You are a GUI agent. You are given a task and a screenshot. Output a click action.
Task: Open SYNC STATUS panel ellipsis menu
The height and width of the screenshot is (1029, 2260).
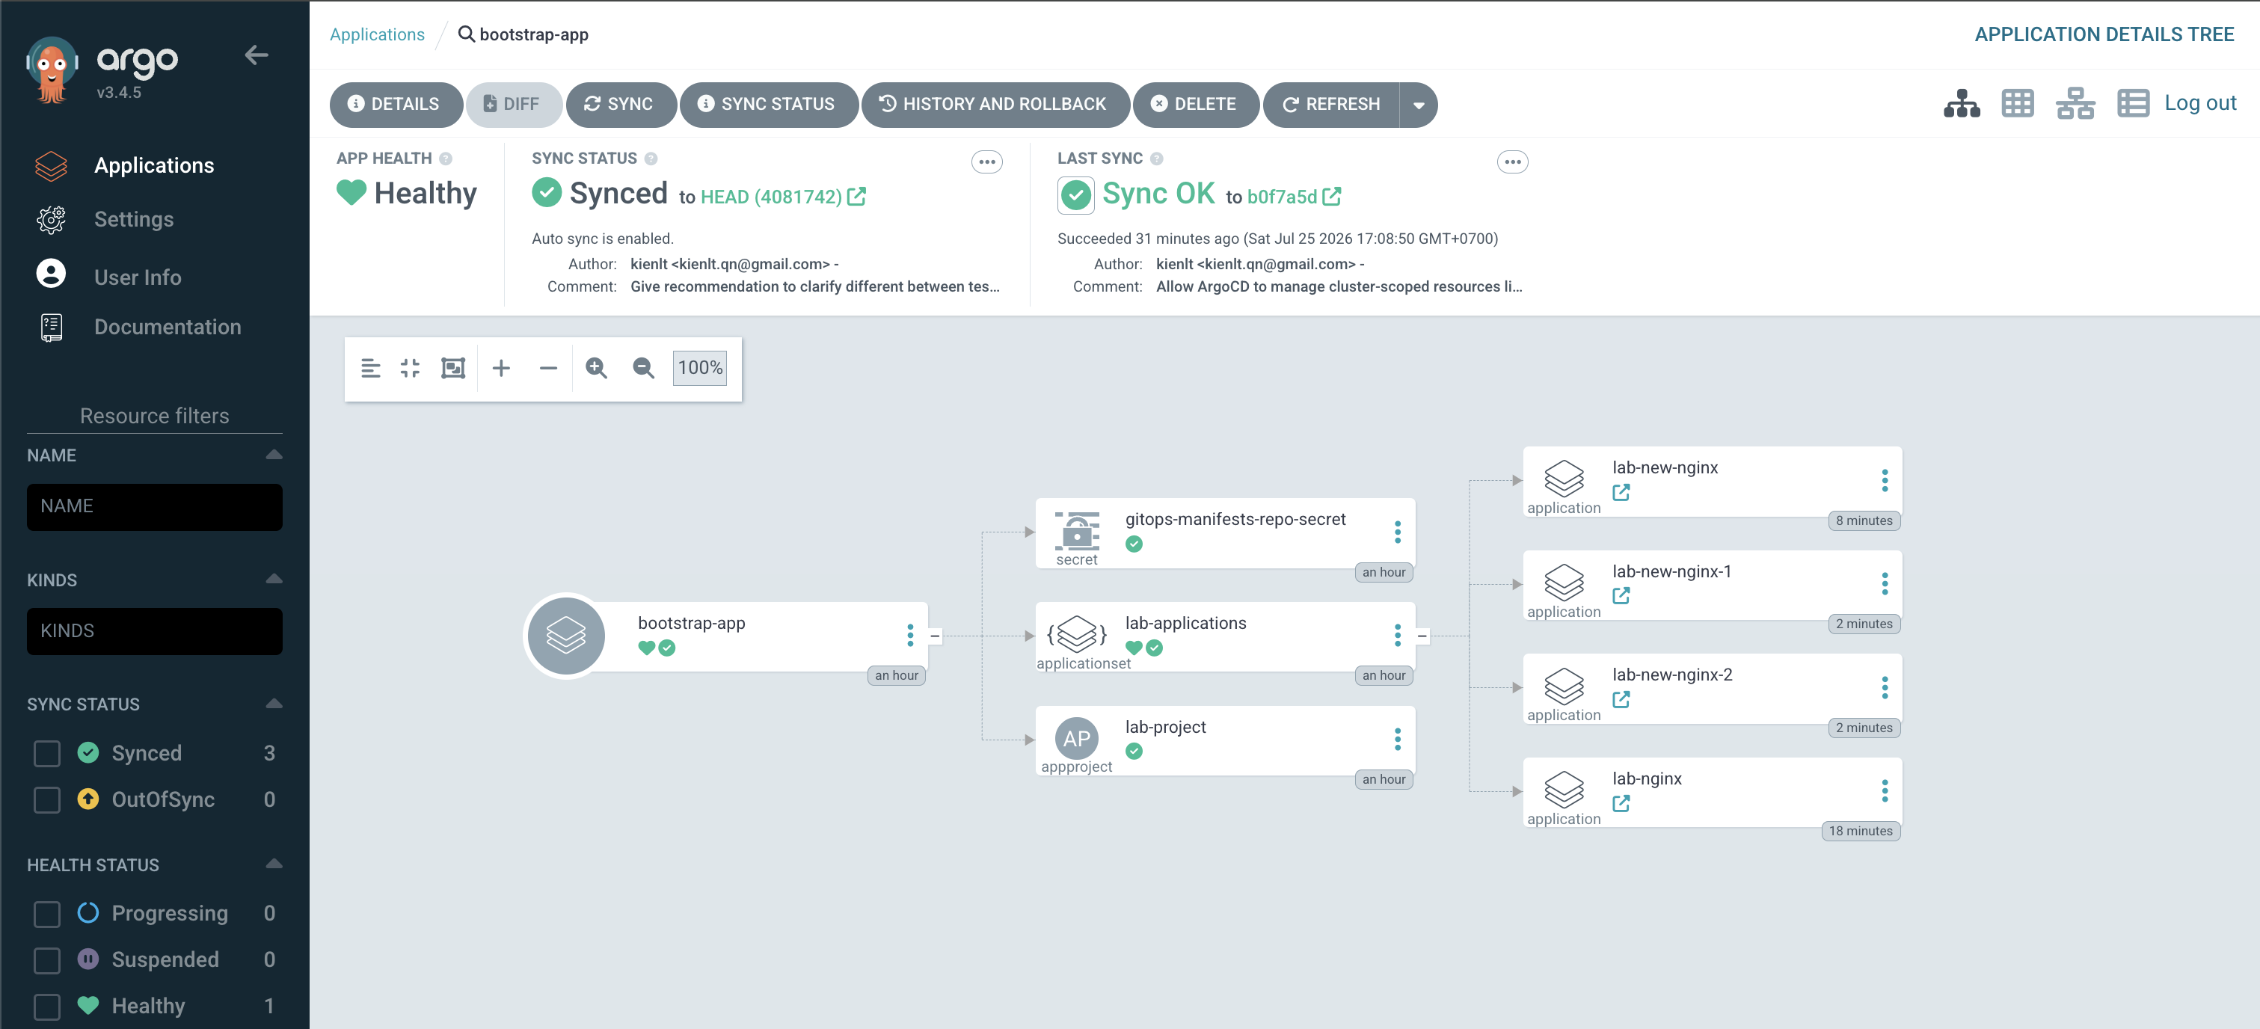(987, 162)
